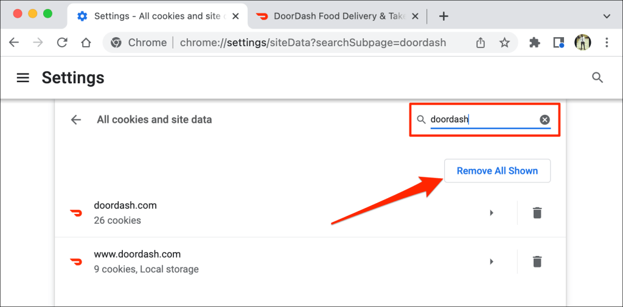This screenshot has height=307, width=623.
Task: Open the Settings hamburger menu
Action: (x=23, y=78)
